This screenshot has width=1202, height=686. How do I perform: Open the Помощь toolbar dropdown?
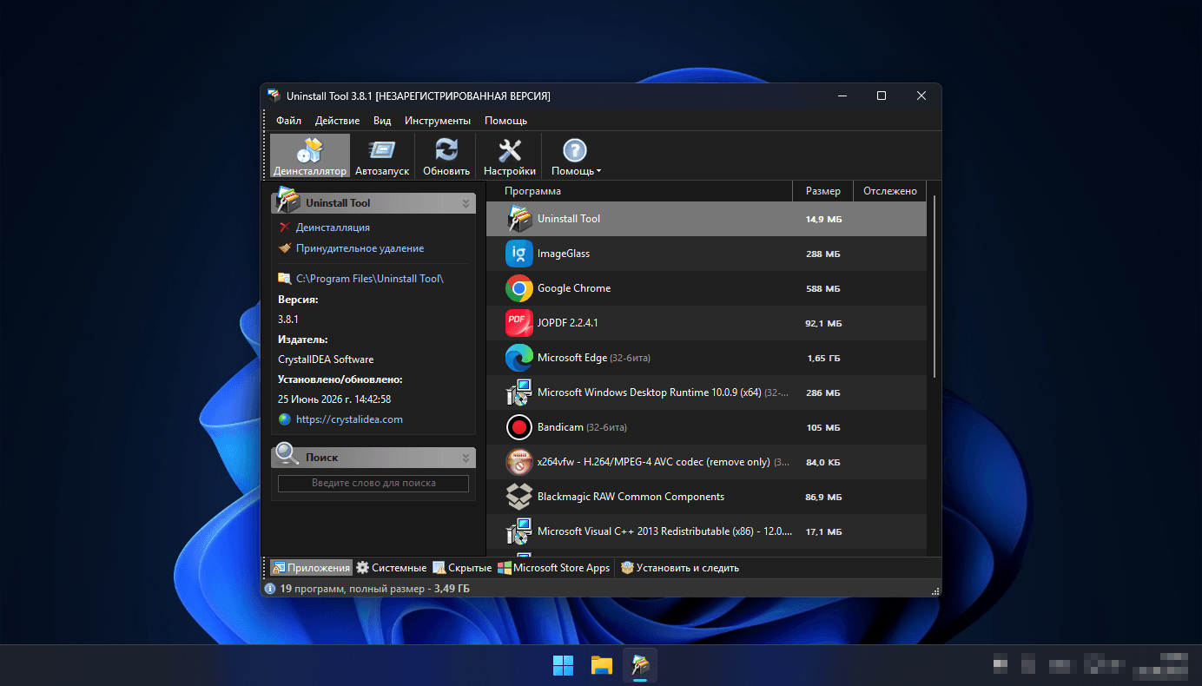576,156
